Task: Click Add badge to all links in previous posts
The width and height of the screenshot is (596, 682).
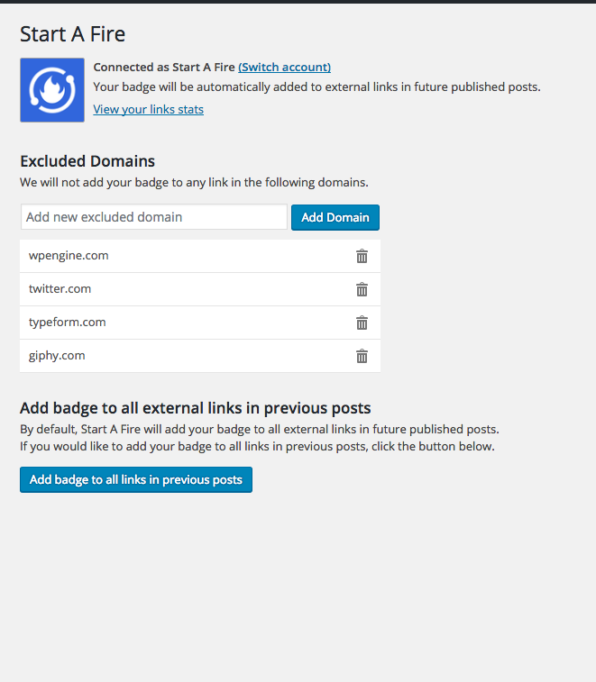Action: pos(136,480)
